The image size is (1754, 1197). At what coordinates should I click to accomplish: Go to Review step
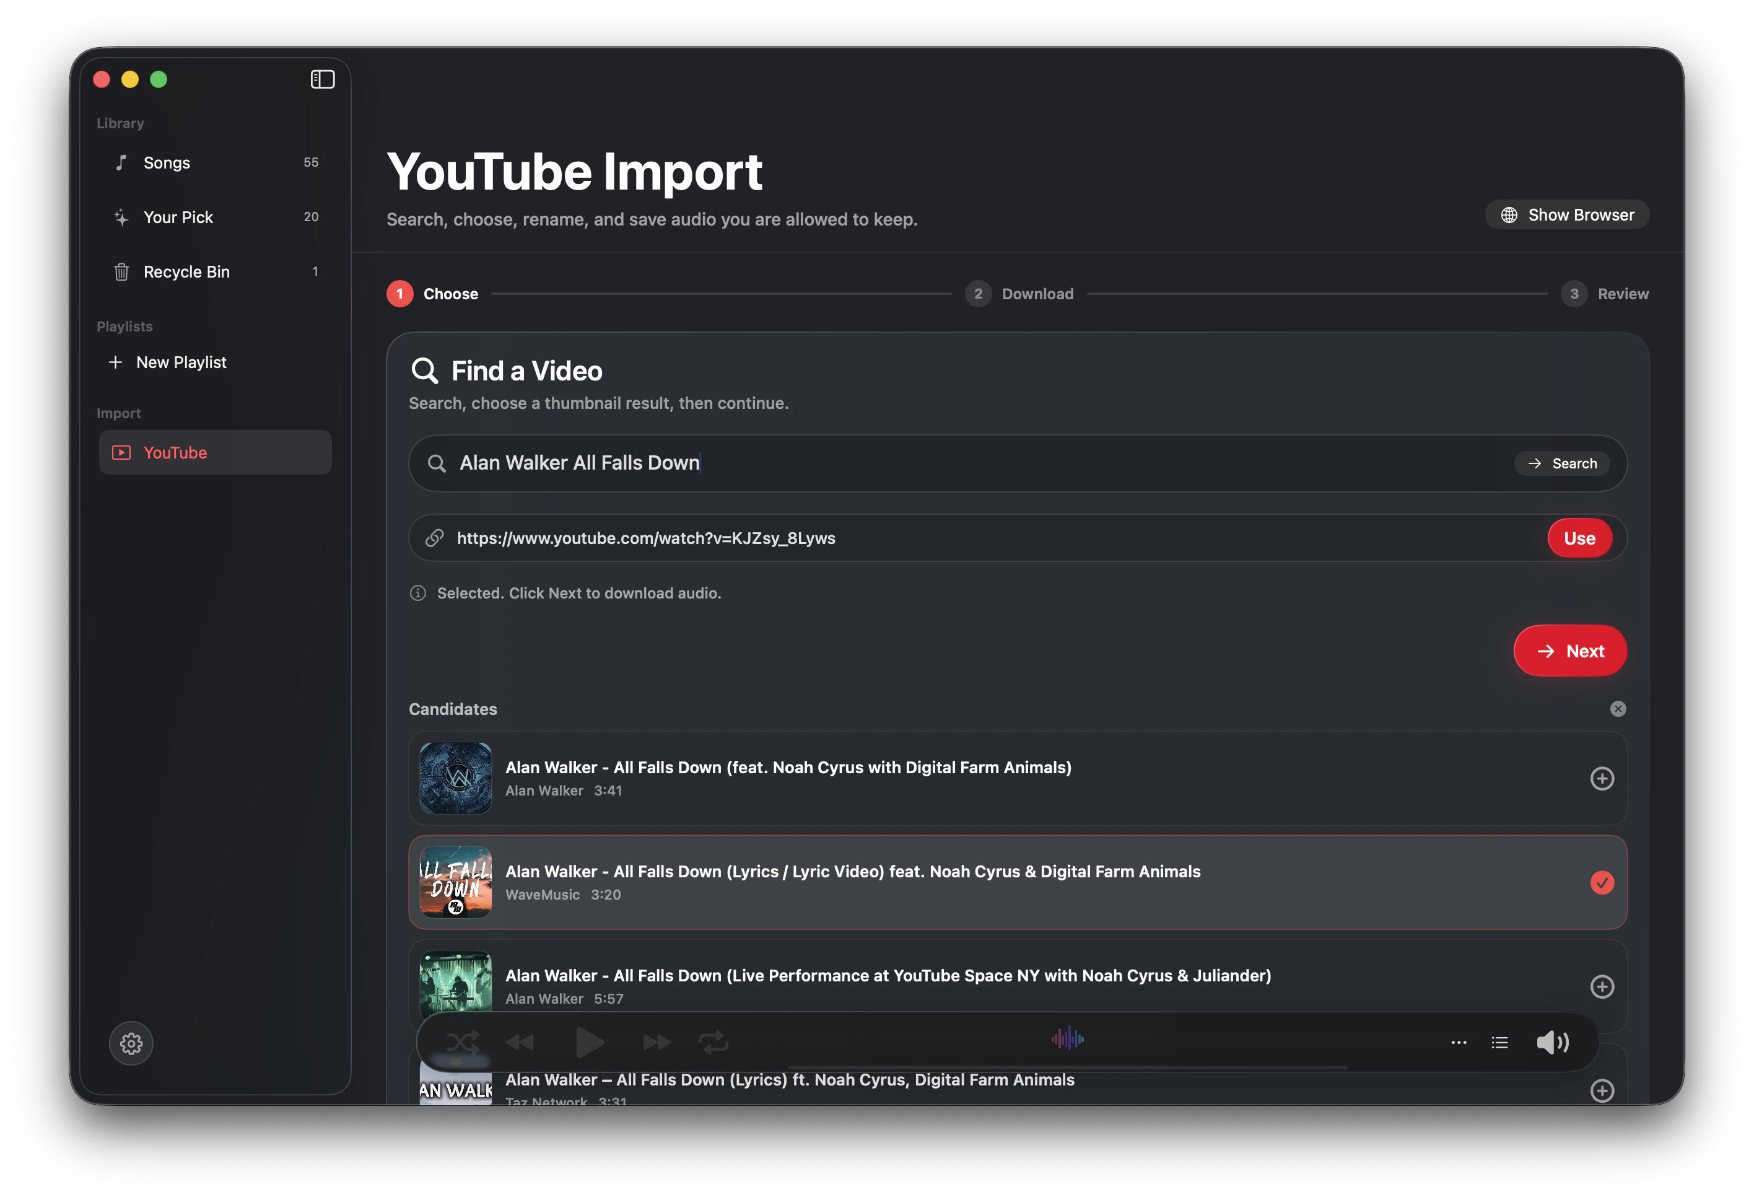pyautogui.click(x=1605, y=294)
